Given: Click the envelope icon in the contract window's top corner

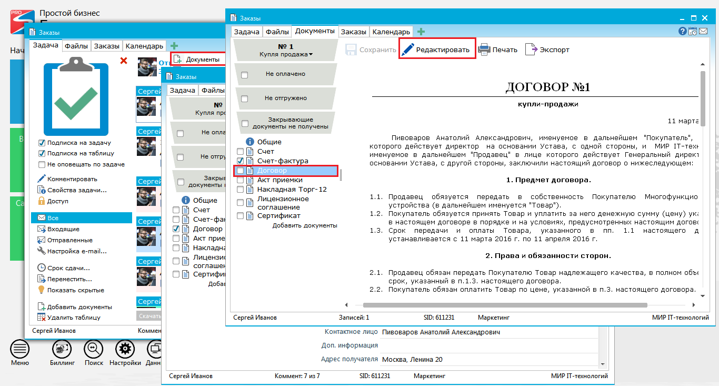Looking at the screenshot, I should pos(703,32).
